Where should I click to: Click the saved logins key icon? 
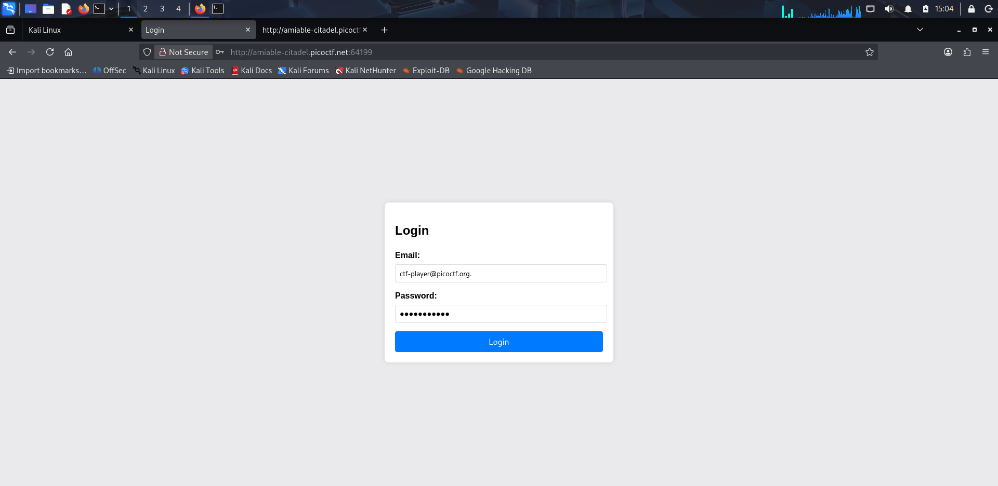click(220, 52)
